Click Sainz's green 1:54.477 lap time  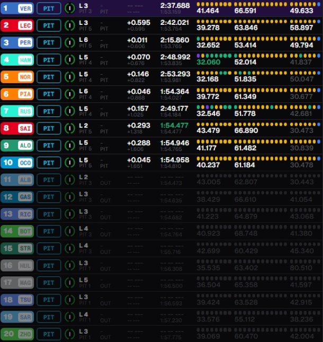click(x=174, y=125)
